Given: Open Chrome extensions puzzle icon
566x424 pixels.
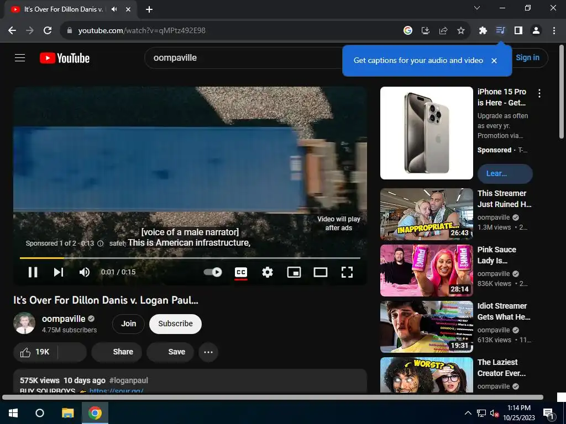Looking at the screenshot, I should click(483, 31).
